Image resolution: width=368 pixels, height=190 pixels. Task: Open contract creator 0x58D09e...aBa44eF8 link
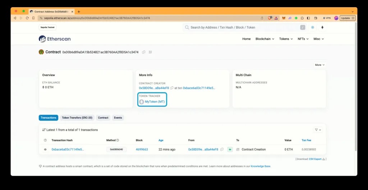[154, 88]
